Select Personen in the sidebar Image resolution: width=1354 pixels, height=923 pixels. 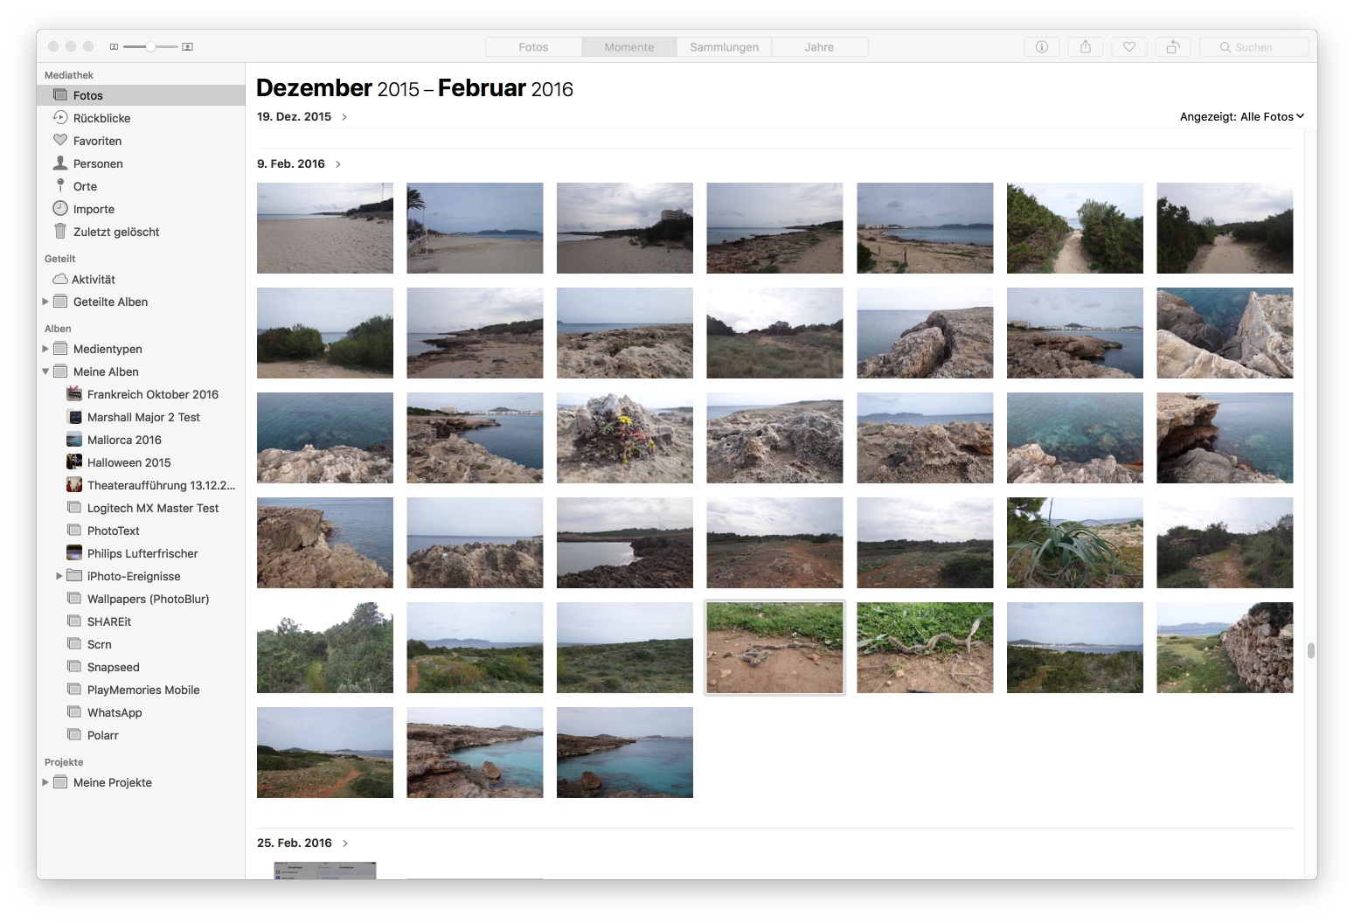(98, 163)
